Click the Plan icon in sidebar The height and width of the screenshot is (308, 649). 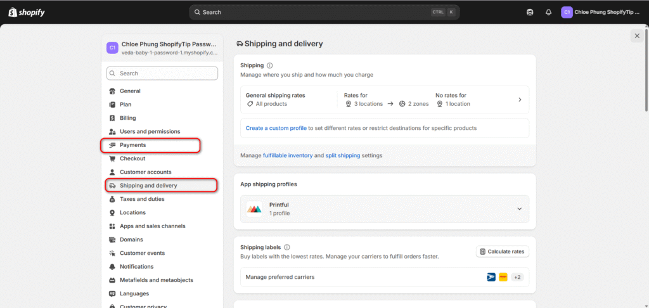pyautogui.click(x=112, y=105)
